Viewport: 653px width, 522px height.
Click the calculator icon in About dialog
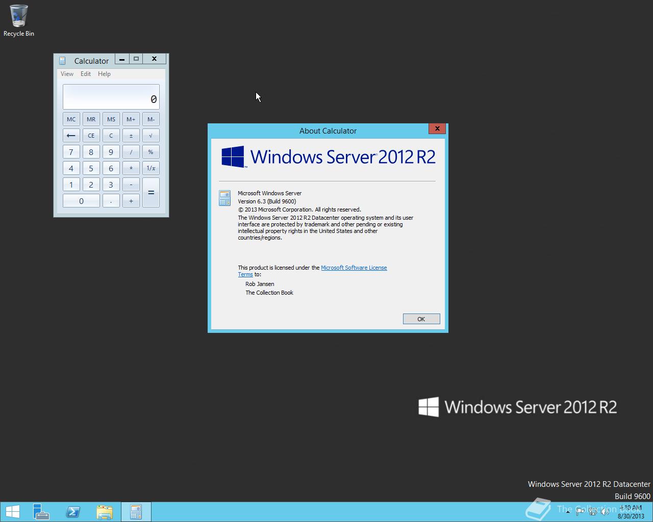[x=224, y=198]
